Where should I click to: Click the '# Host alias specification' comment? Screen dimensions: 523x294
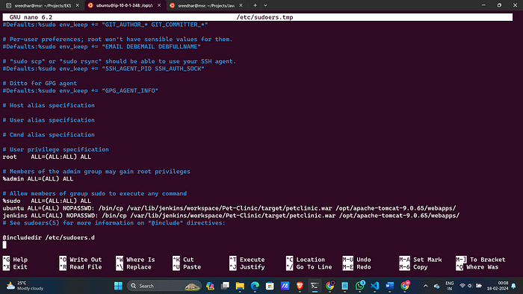click(x=49, y=105)
